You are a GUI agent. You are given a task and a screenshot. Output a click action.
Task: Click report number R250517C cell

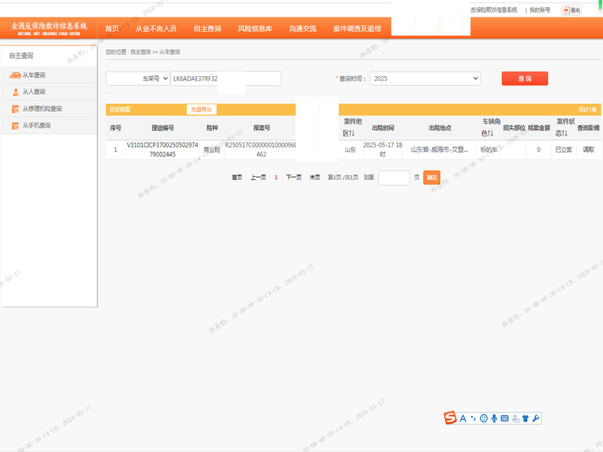point(260,149)
